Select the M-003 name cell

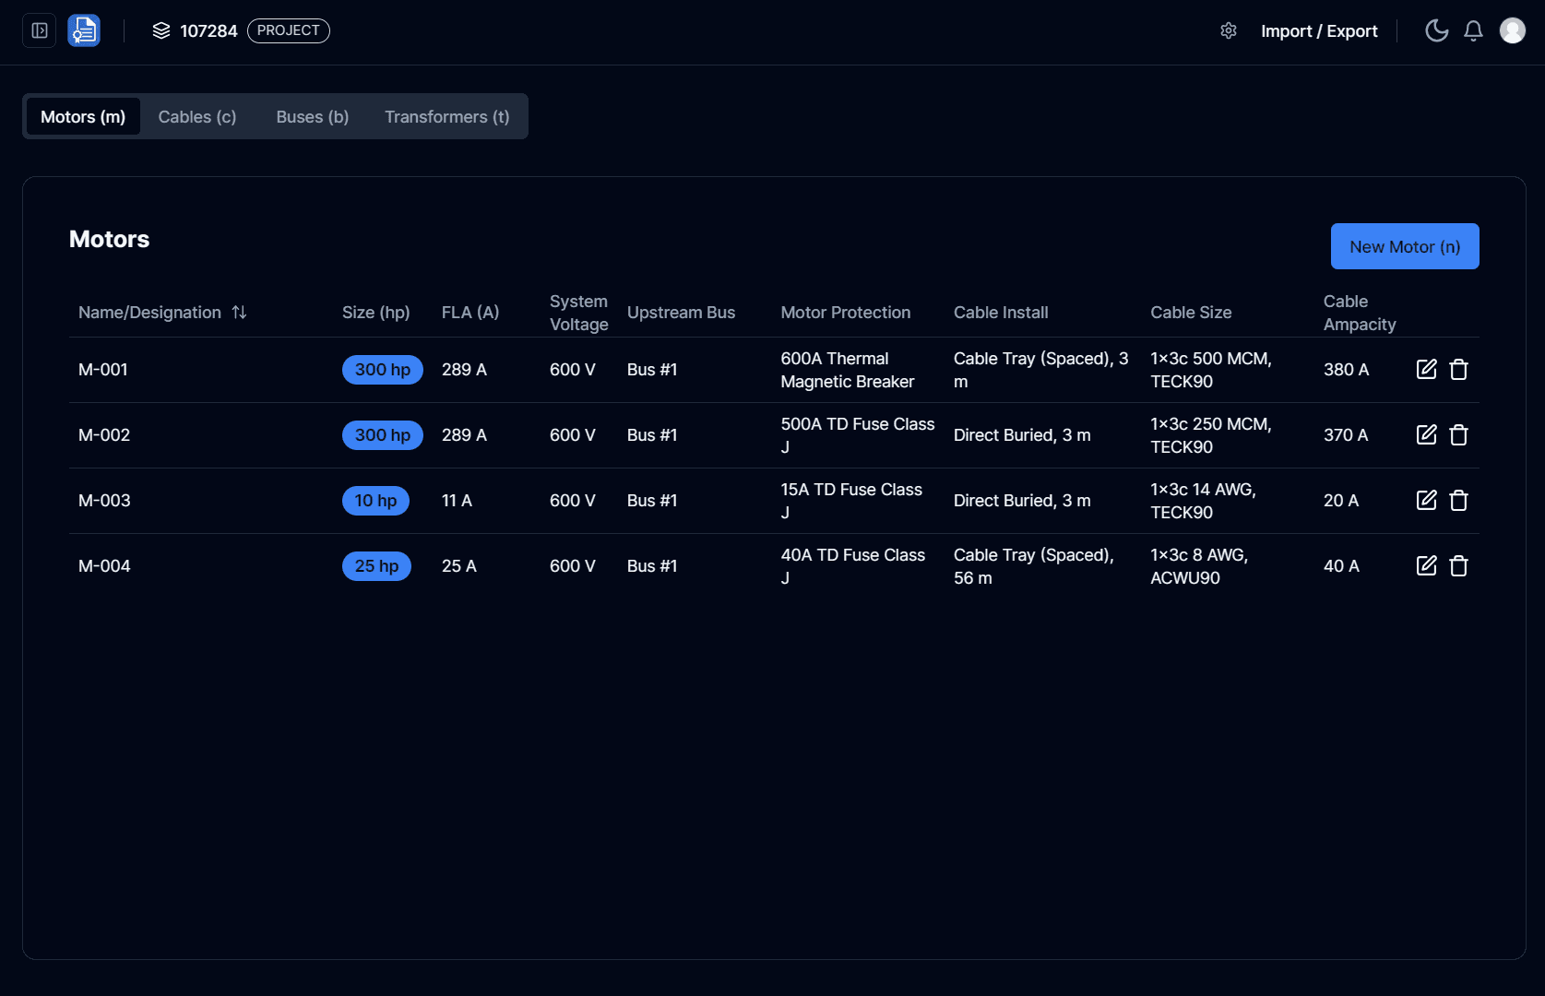pyautogui.click(x=104, y=501)
